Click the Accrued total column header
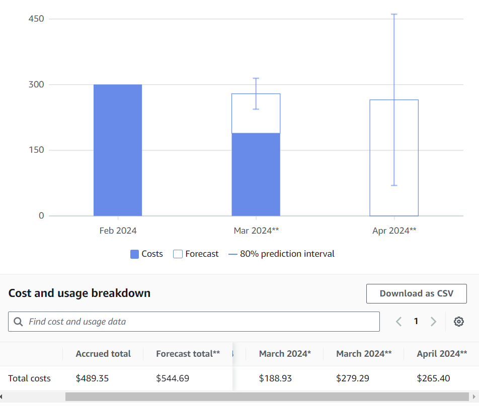Viewport: 479px width, 409px height. (103, 354)
